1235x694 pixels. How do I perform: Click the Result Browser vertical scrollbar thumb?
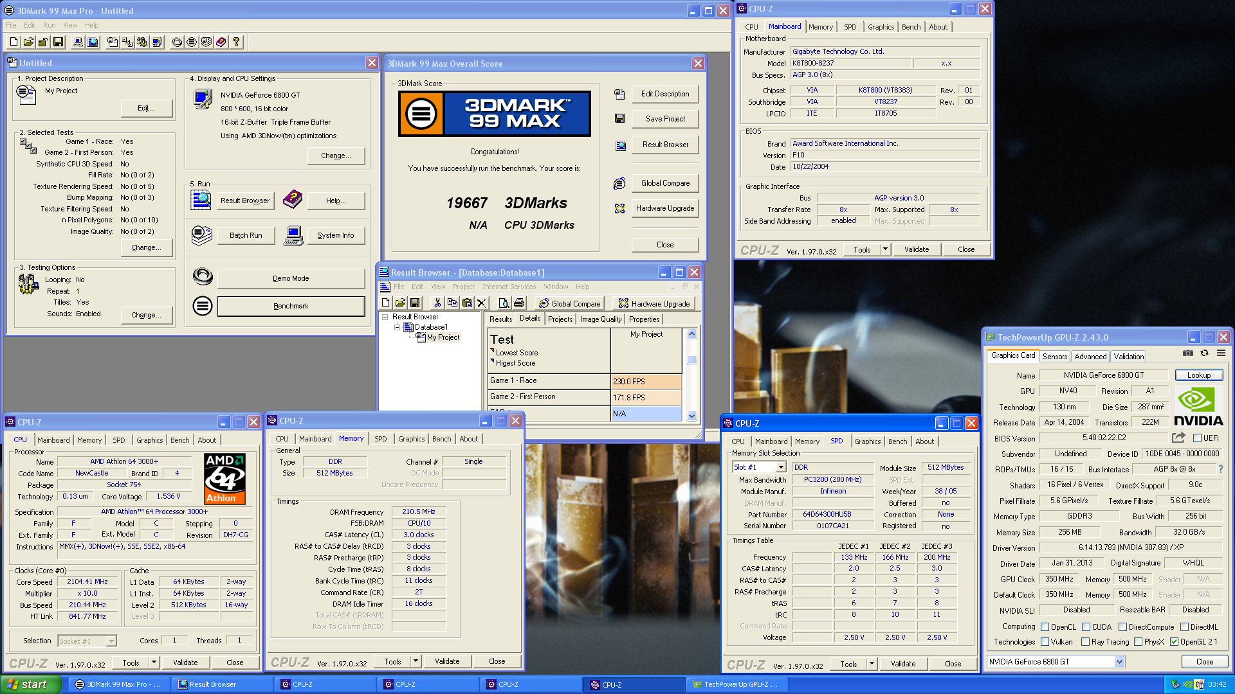(692, 360)
